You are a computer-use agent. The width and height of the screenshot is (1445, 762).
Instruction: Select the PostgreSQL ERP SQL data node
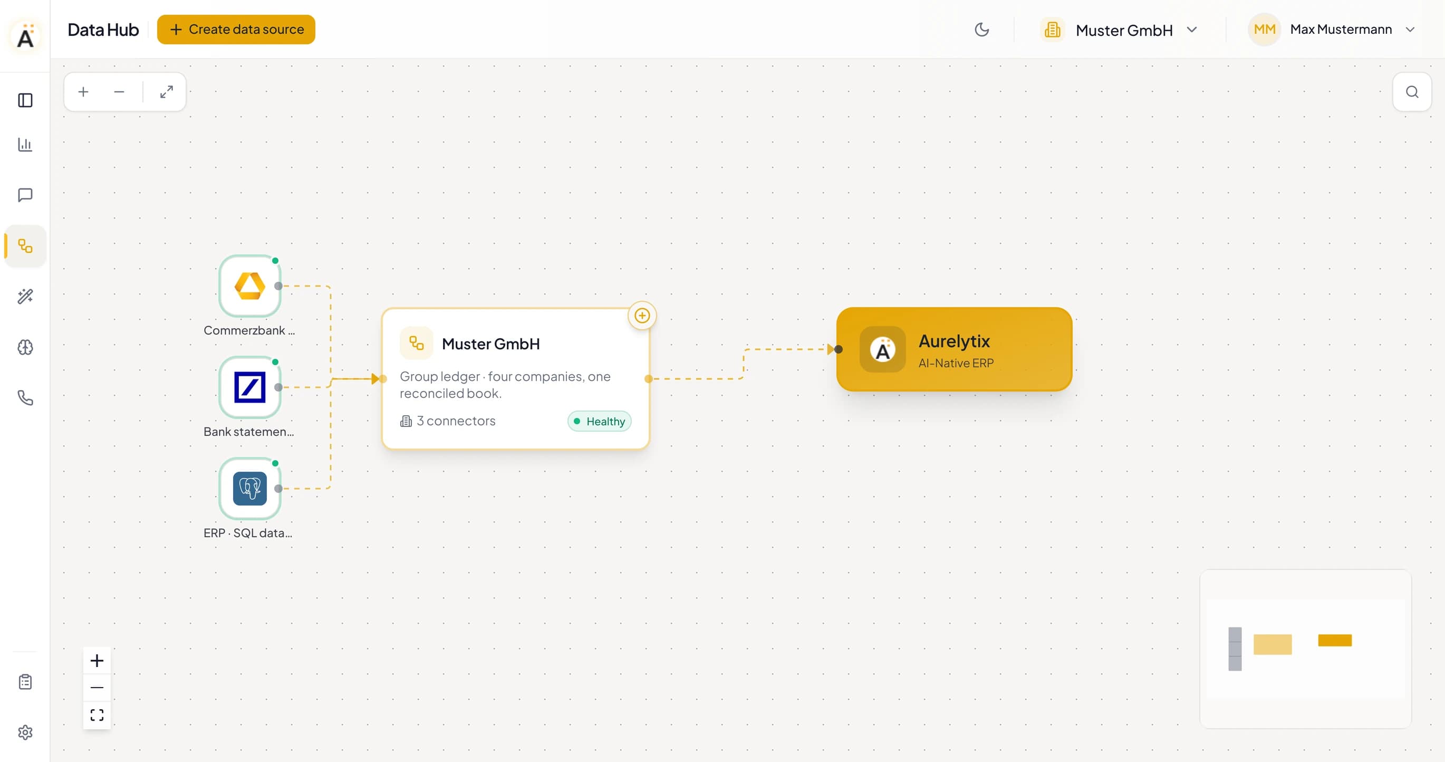point(249,488)
